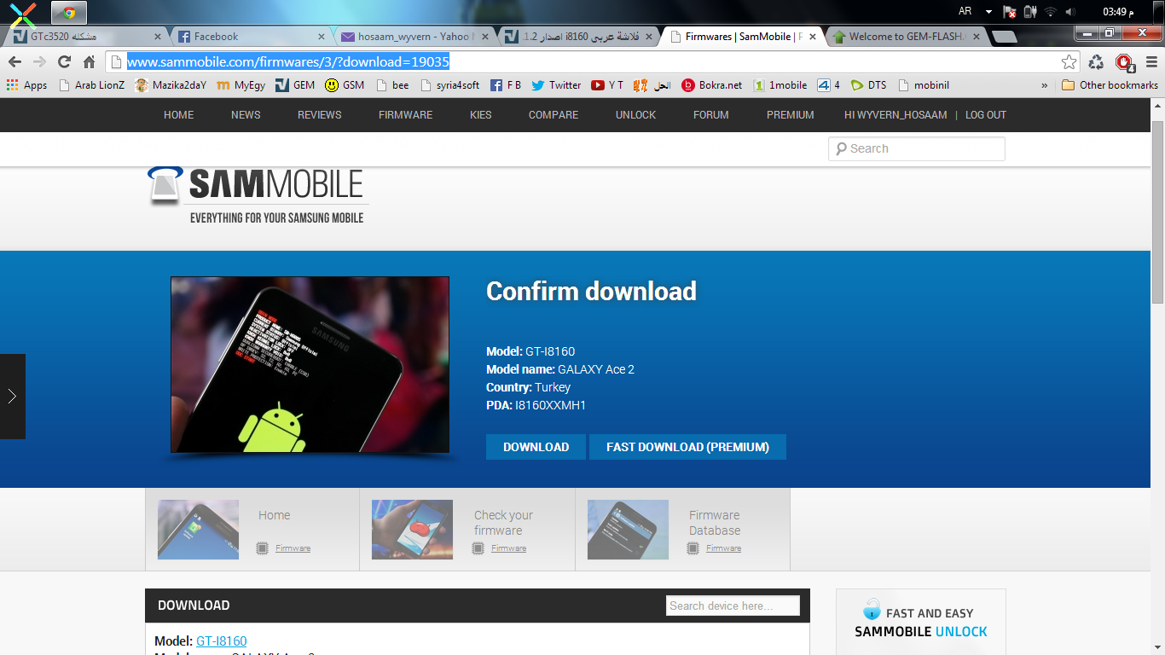Switch to the hosaam_wyvern Yahoo tab
The image size is (1165, 655).
coord(415,37)
